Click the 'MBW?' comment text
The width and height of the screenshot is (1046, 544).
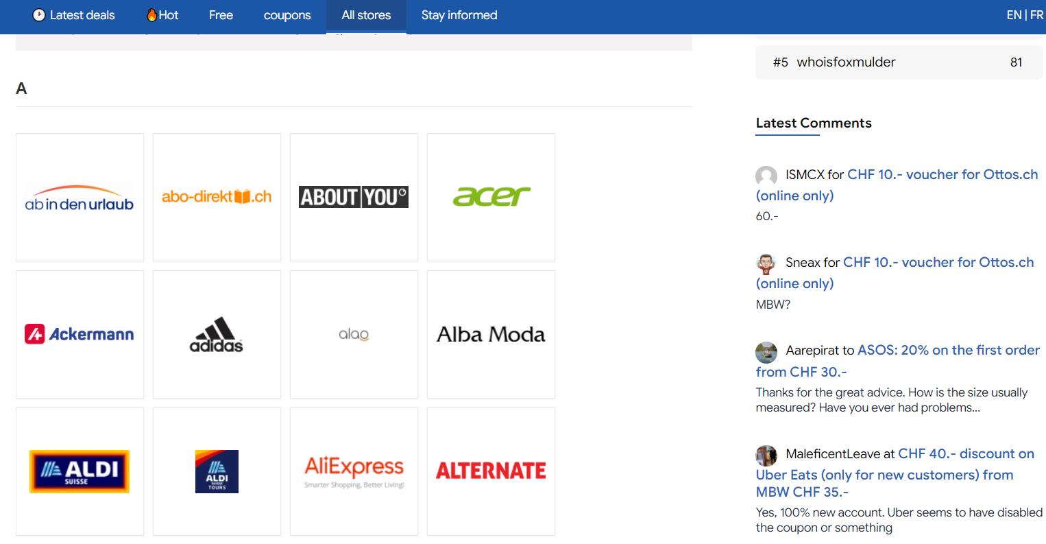pos(773,304)
